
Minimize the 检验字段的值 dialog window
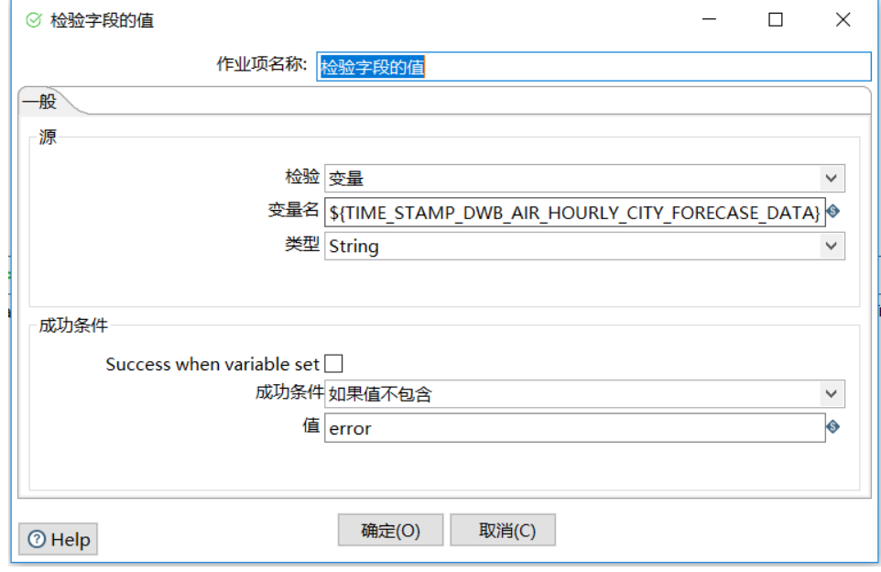709,19
